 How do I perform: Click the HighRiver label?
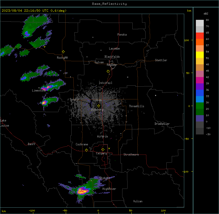tap(109, 189)
